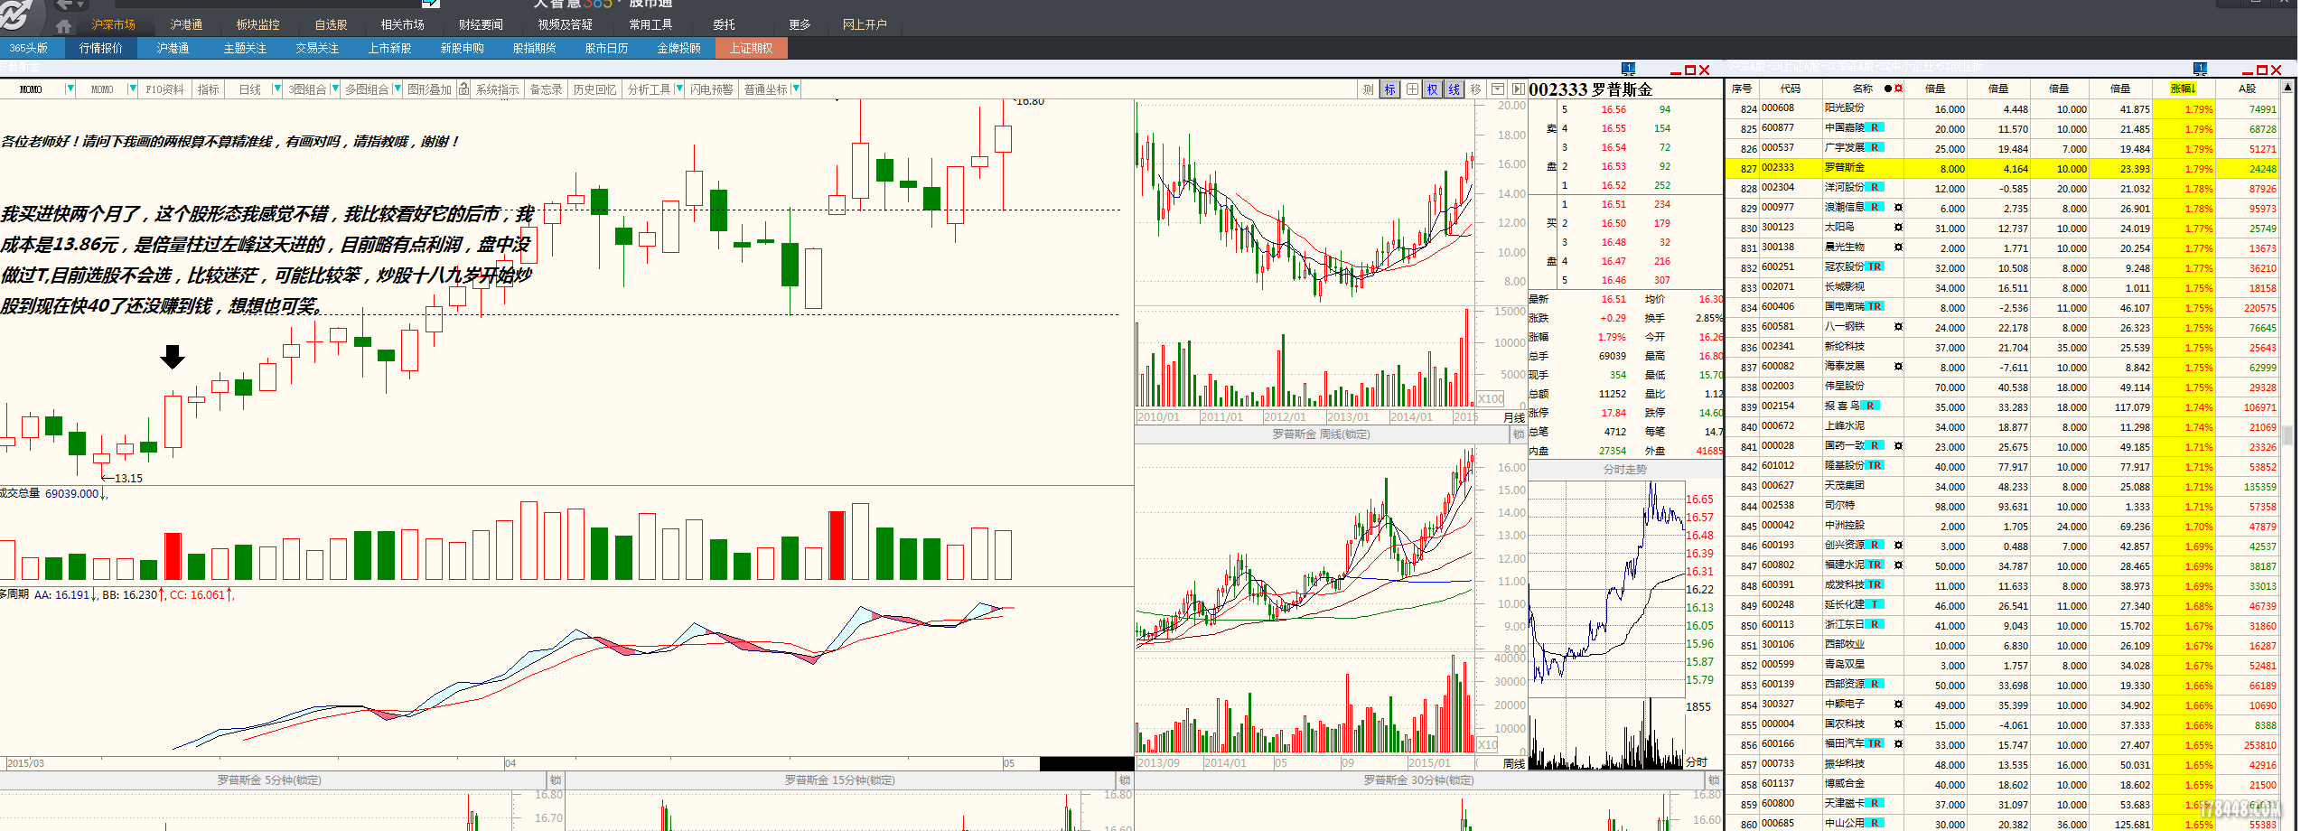Screen dimensions: 2301x831
Task: Click the gear icon in 海泰发展 row
Action: click(x=1898, y=367)
